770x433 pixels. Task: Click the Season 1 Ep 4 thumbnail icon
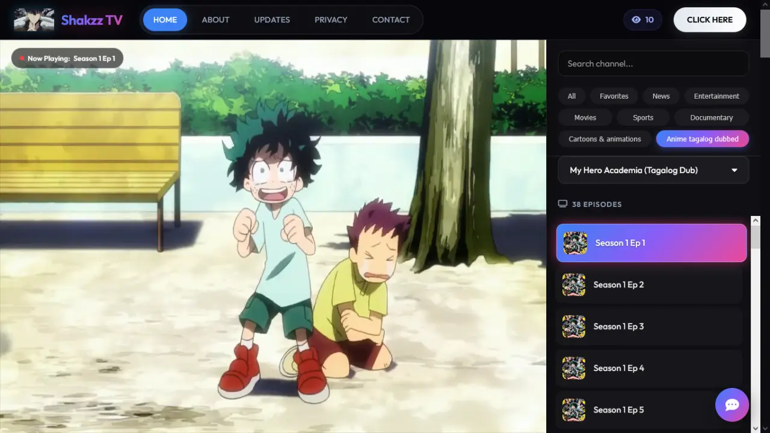click(x=574, y=368)
